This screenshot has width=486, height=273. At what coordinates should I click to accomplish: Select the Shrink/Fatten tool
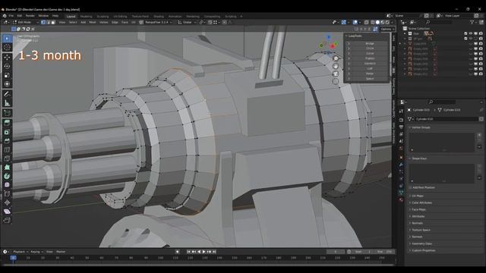coord(7,202)
